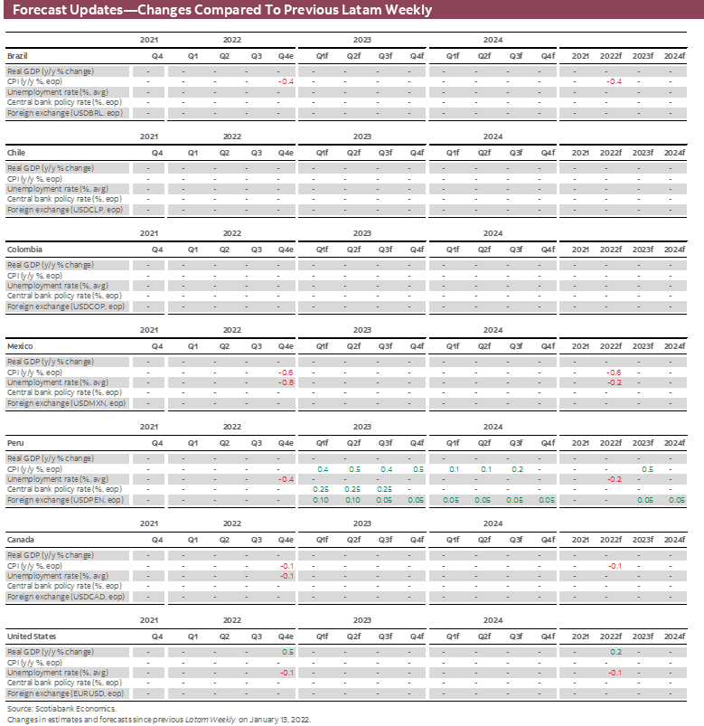The width and height of the screenshot is (704, 726).
Task: Click Peru USDPEN 2023 Q2f value 0.10
Action: [x=352, y=501]
